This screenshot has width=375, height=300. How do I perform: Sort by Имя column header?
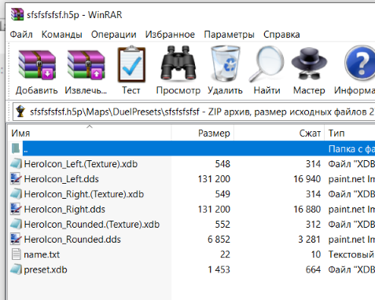pos(89,134)
